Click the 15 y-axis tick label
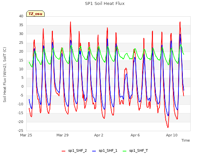Viewport: 210px width, 157px height. coord(21,60)
